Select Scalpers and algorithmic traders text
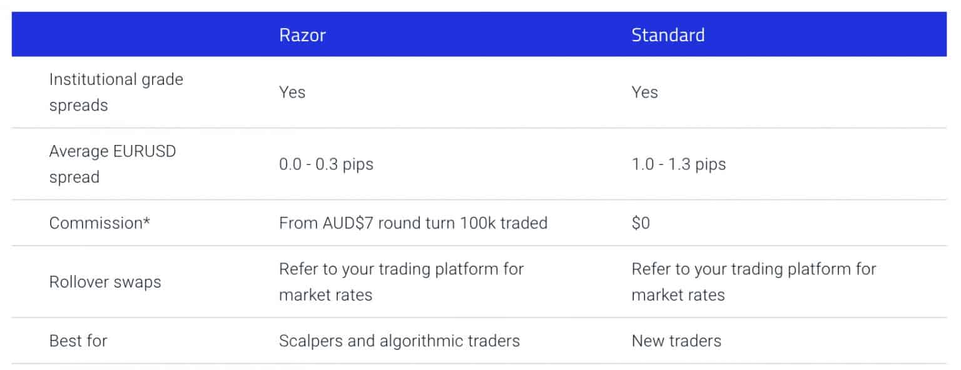Viewport: 961px width, 370px height. tap(399, 341)
